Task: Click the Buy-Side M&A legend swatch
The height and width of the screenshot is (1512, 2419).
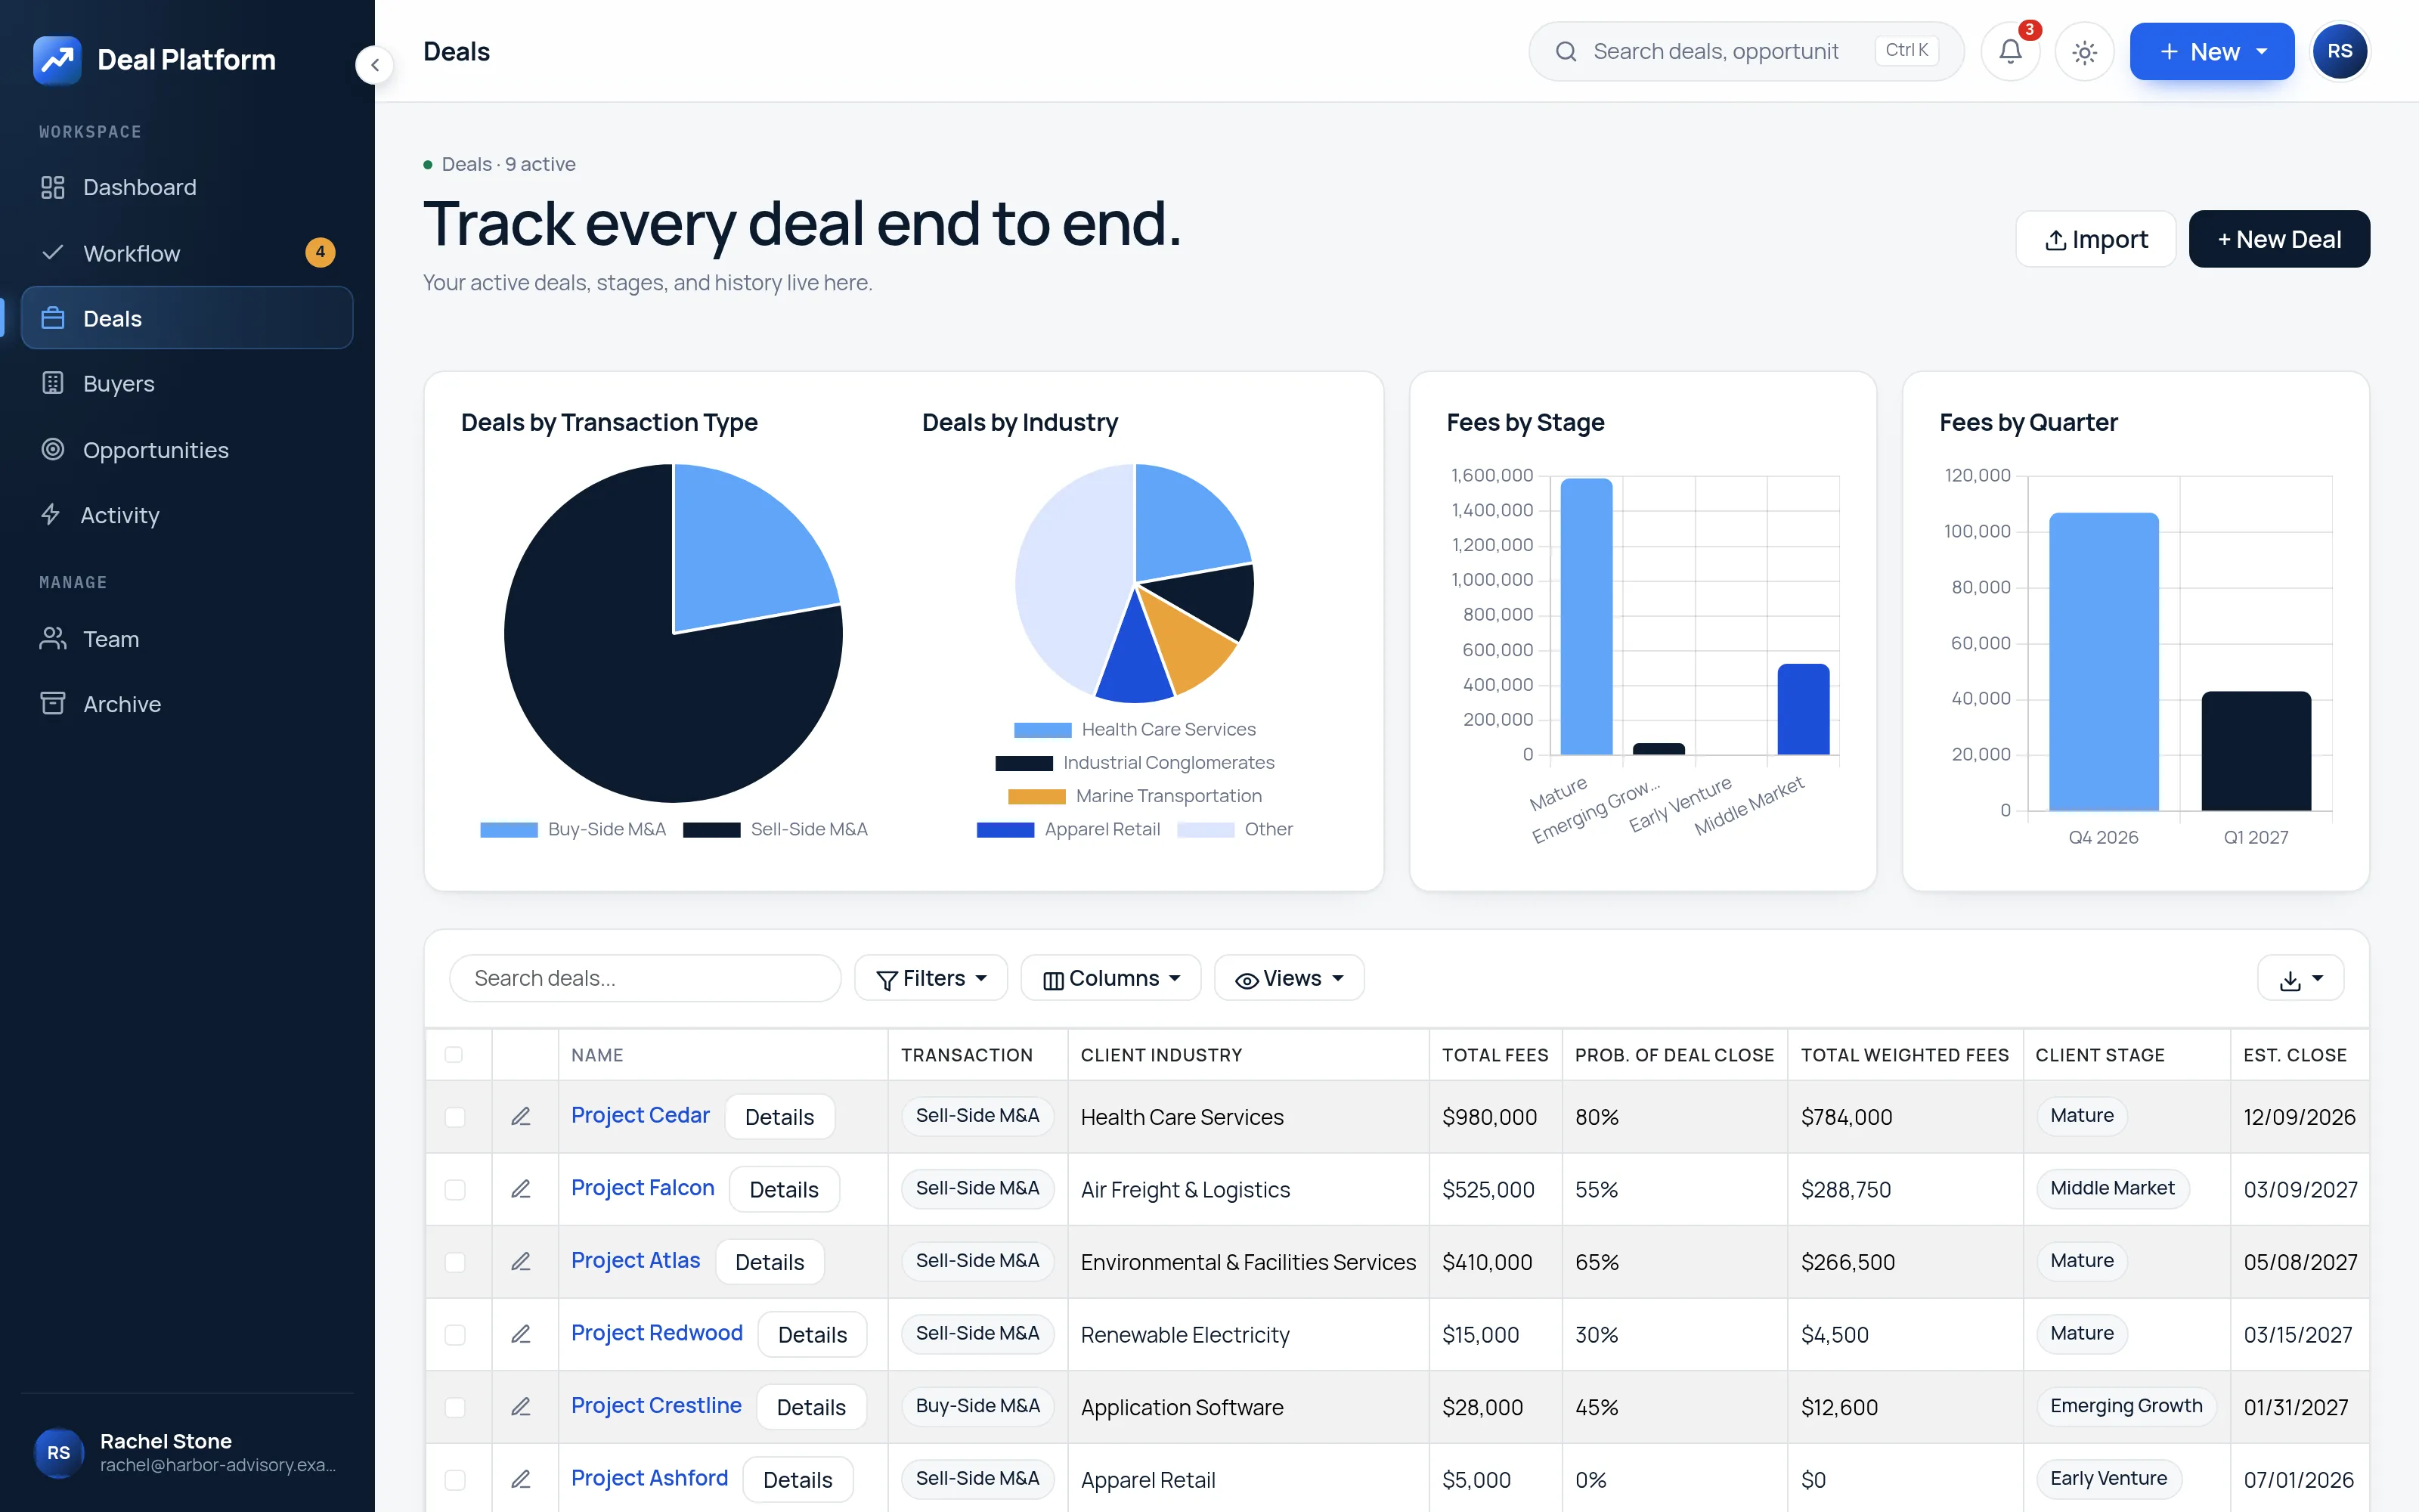Action: [x=509, y=830]
